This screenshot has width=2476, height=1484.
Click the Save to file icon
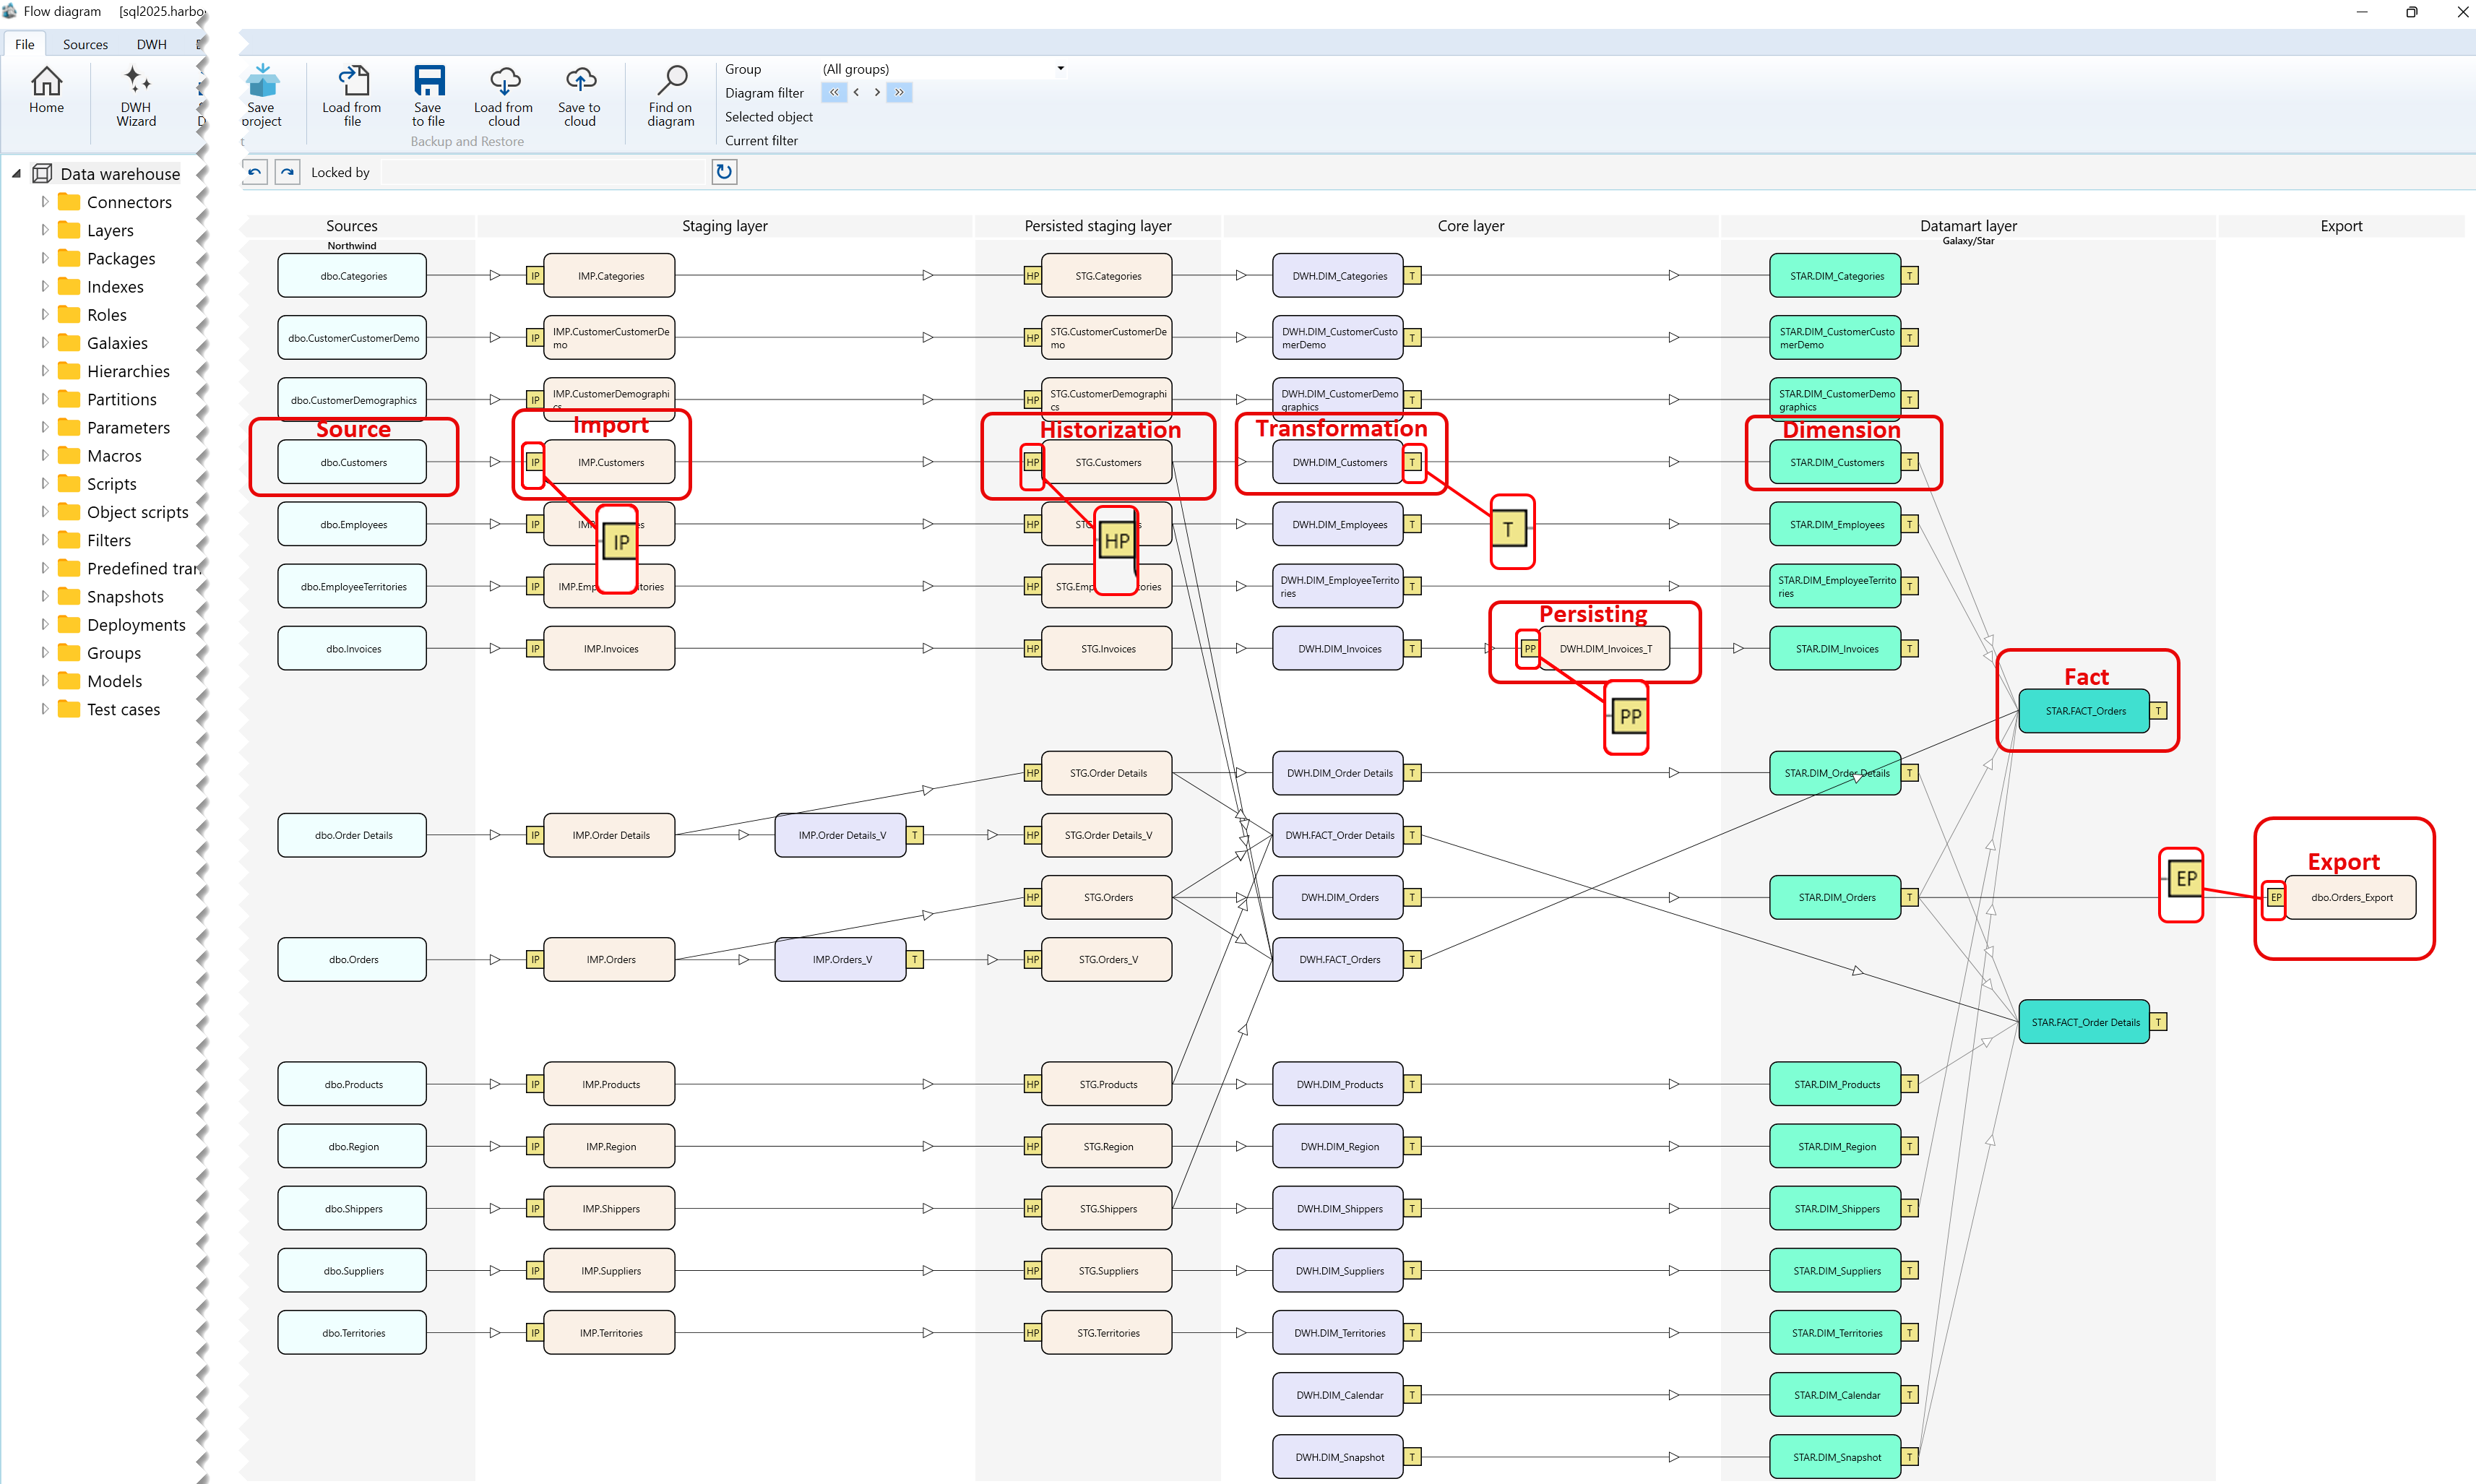(429, 96)
